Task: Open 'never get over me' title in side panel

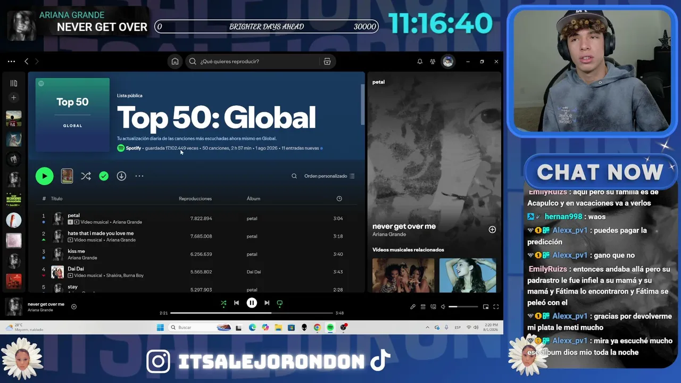Action: (404, 226)
